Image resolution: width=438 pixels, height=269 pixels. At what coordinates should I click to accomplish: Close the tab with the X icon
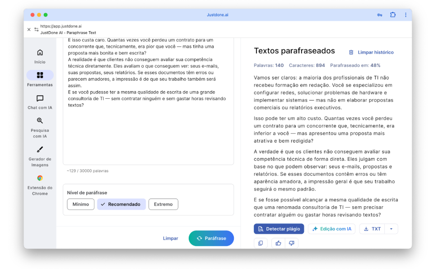[29, 29]
